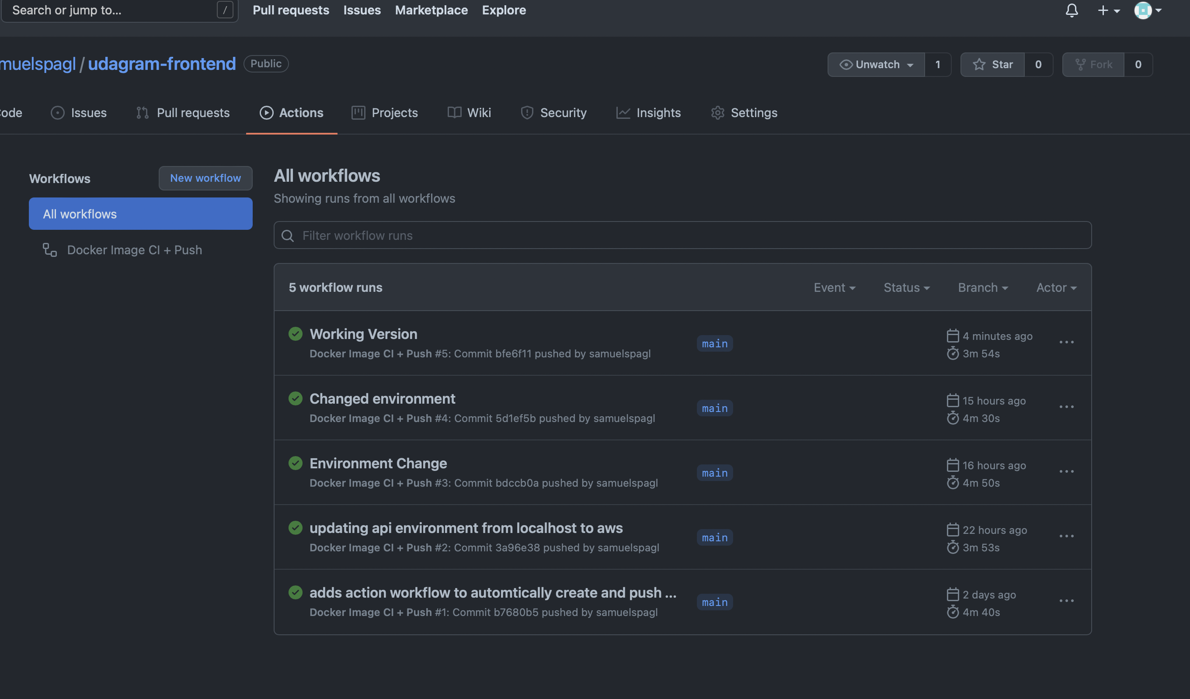
Task: Open the create new plus dropdown in header
Action: (1108, 10)
